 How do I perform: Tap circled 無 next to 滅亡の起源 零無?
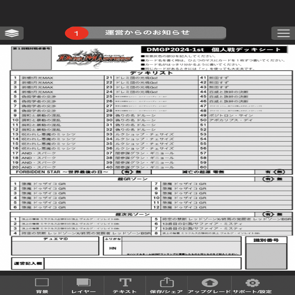click(280, 172)
